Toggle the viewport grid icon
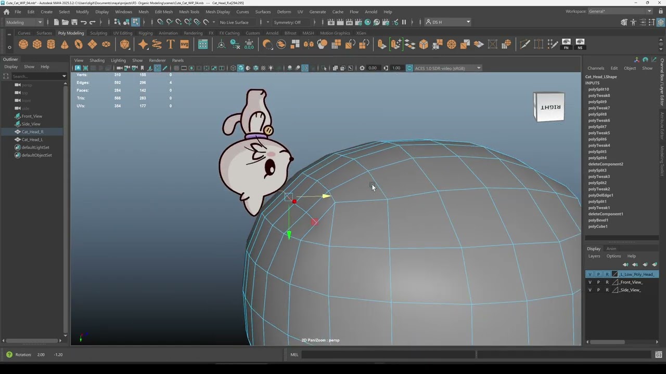 click(x=176, y=68)
